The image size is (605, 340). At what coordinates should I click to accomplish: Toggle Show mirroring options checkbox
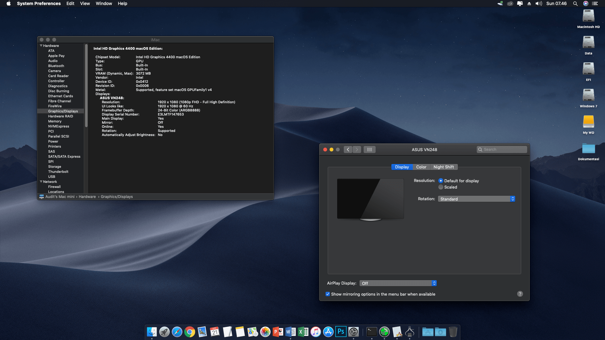[x=328, y=294]
